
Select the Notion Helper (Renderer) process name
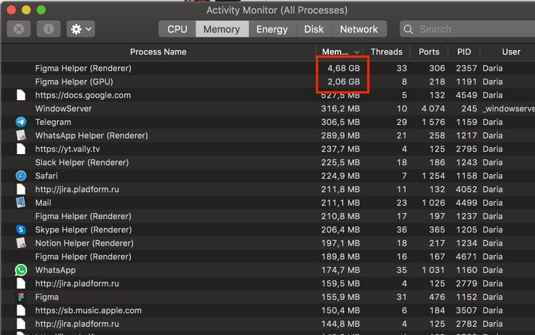(x=84, y=243)
